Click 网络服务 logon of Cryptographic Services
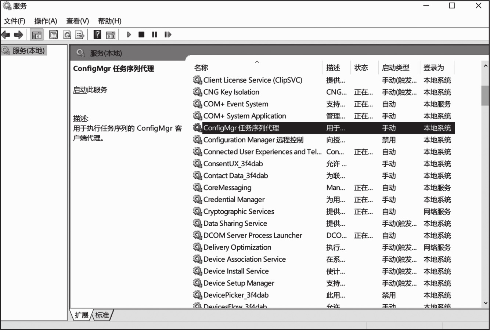 coord(437,211)
